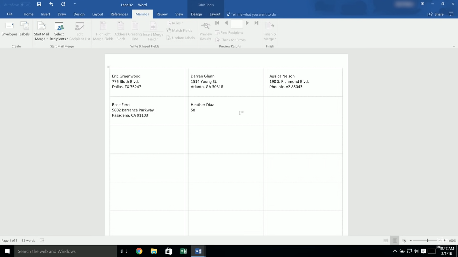The width and height of the screenshot is (458, 257).
Task: Open the Table Tools Layout tab
Action: click(x=215, y=14)
